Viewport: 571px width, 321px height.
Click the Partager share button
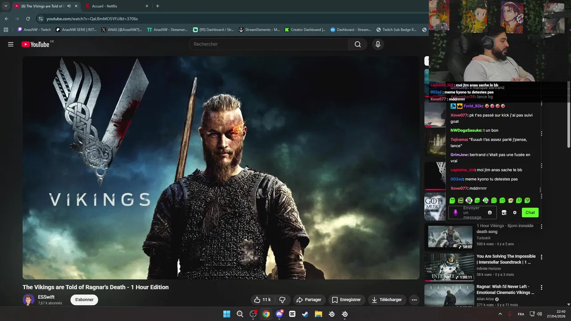coord(309,300)
